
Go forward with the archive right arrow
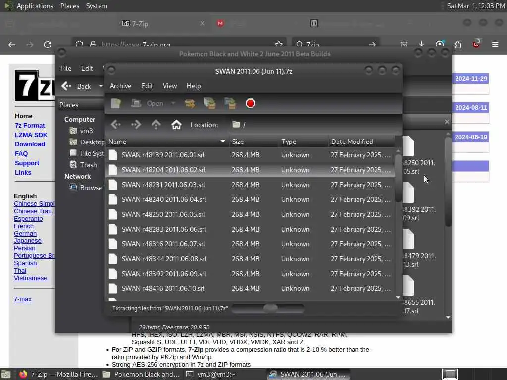[x=136, y=125]
